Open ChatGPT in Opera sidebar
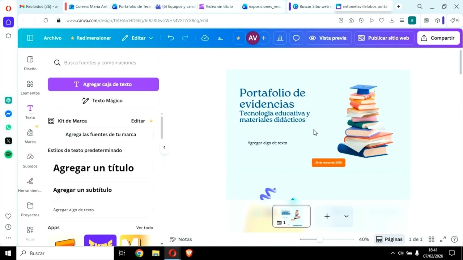 click(x=8, y=100)
